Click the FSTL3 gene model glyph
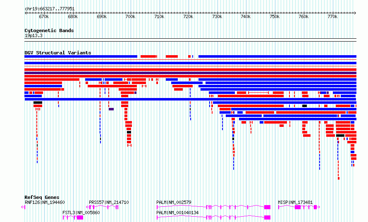The image size is (368, 222). click(73, 217)
